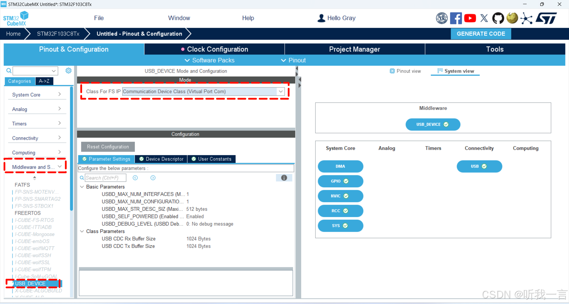Go to previous search result arrow
569x304 pixels.
click(135, 178)
